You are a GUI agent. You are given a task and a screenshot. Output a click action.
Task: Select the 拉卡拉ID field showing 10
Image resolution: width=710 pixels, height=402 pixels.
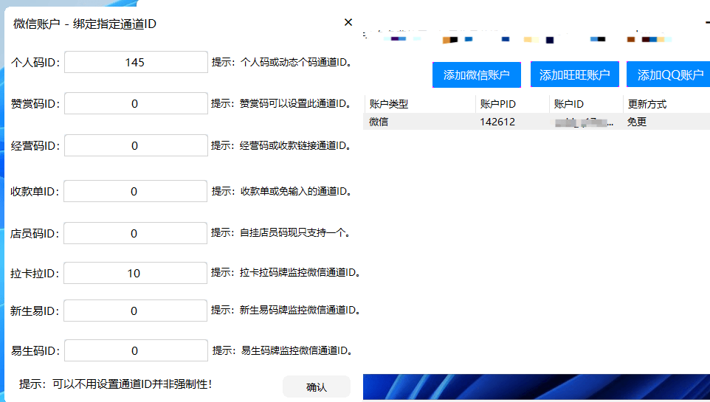(x=135, y=274)
